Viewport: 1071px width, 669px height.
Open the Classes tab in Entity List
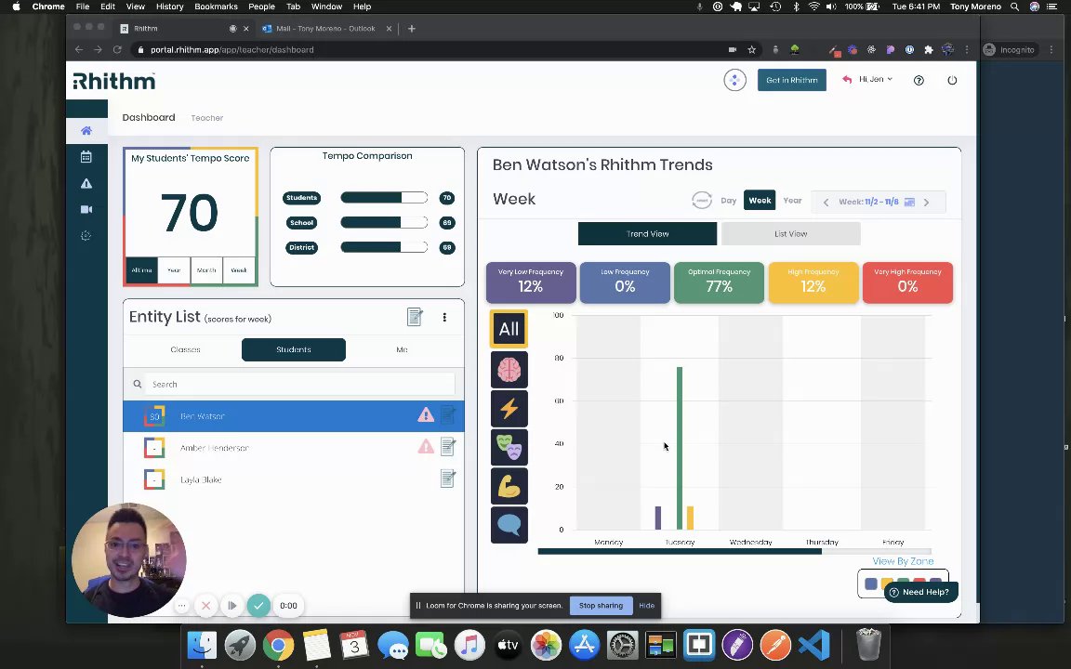[x=185, y=349]
